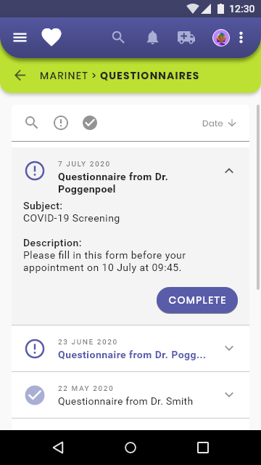This screenshot has width=261, height=465.
Task: Open notifications bell icon
Action: click(x=153, y=38)
